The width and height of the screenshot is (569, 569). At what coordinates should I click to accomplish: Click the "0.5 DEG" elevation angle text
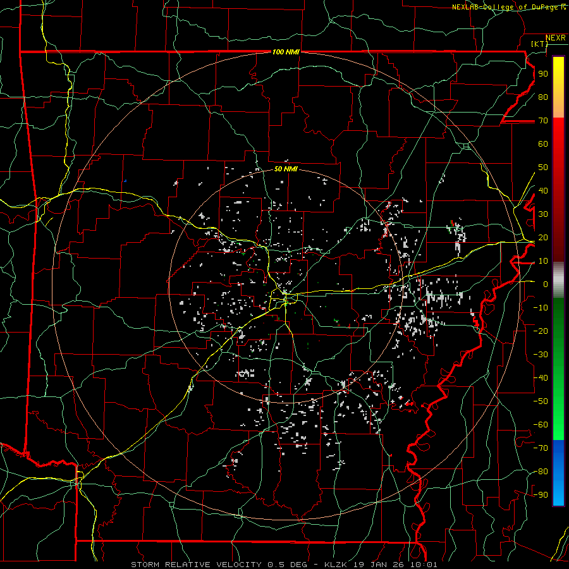(288, 565)
